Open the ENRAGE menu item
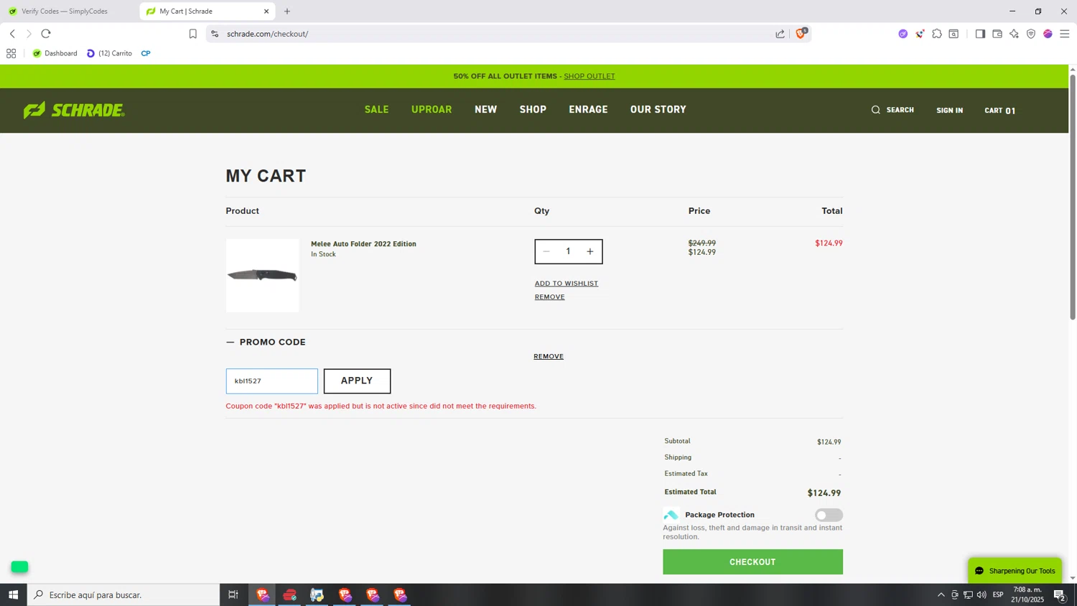Viewport: 1077px width, 606px height. coord(588,110)
